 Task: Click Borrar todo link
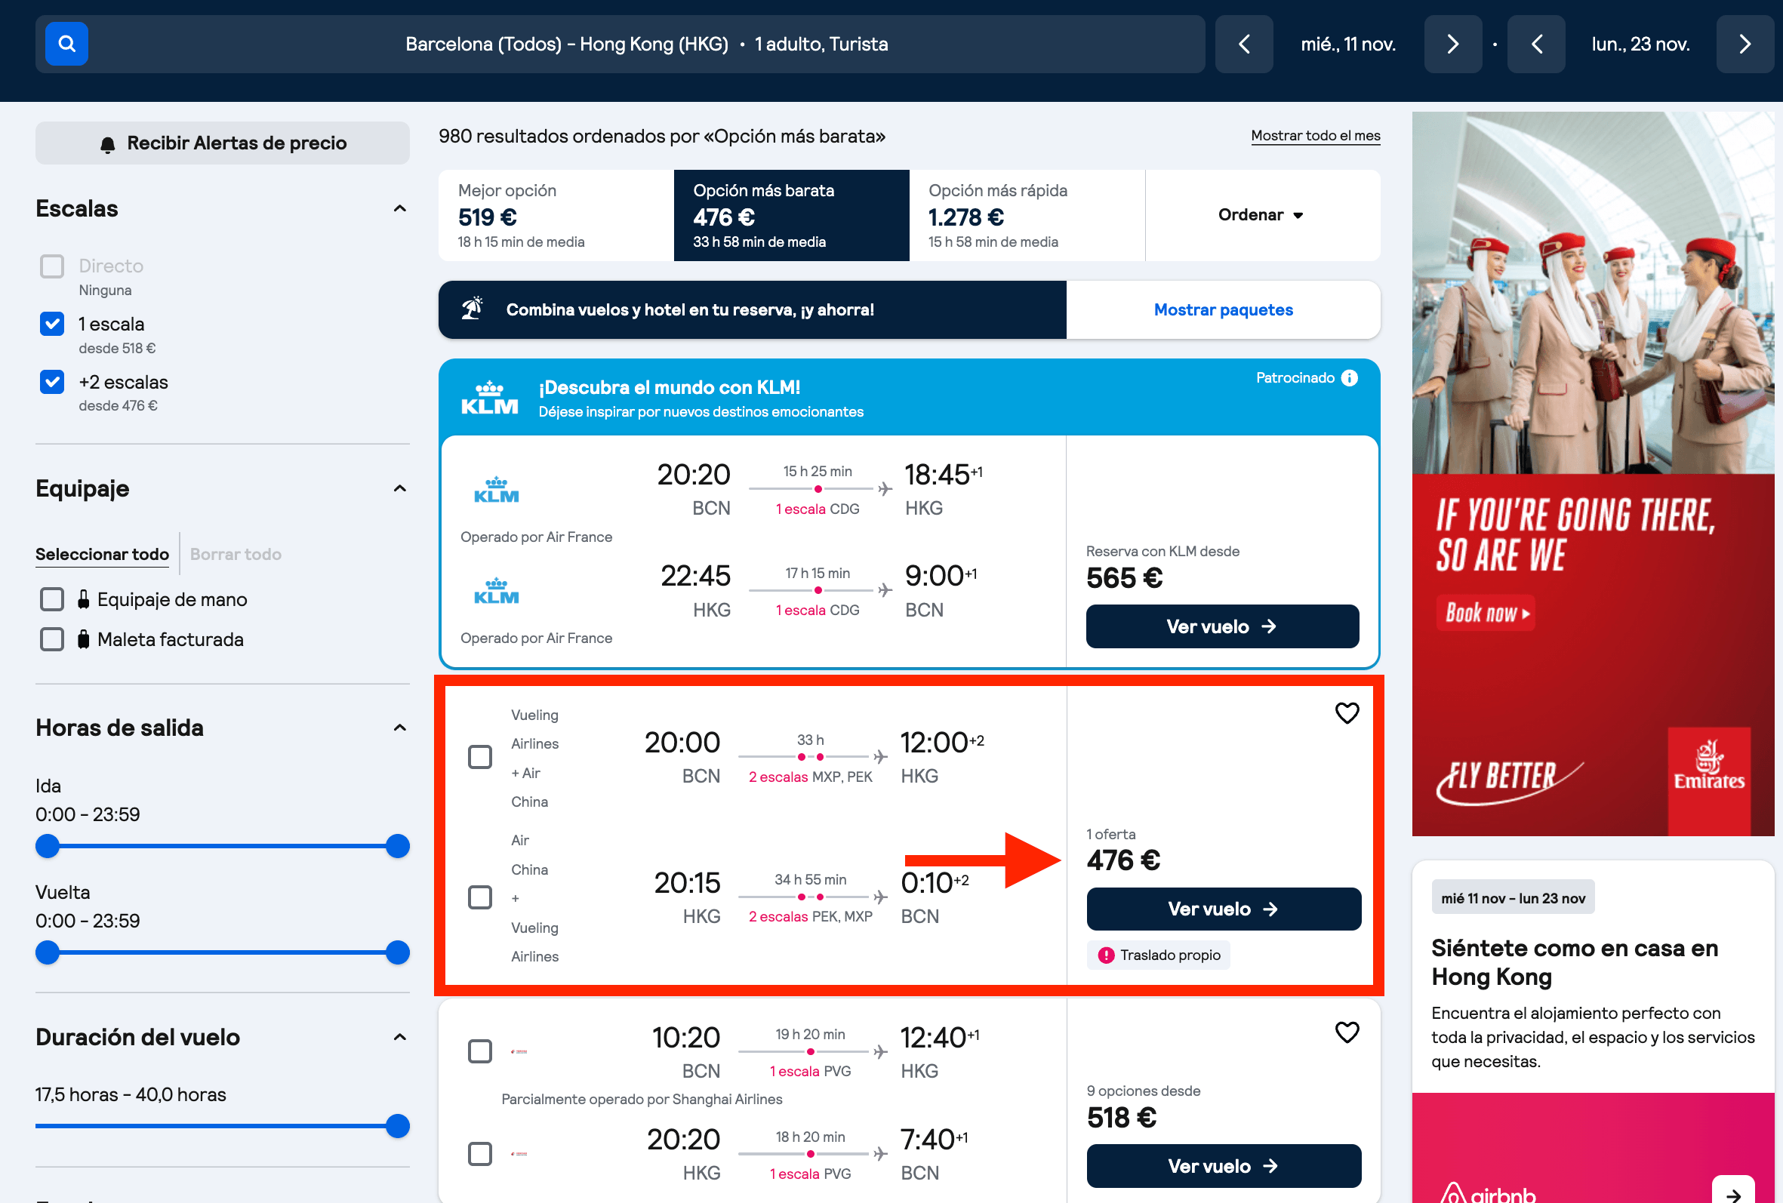click(236, 554)
